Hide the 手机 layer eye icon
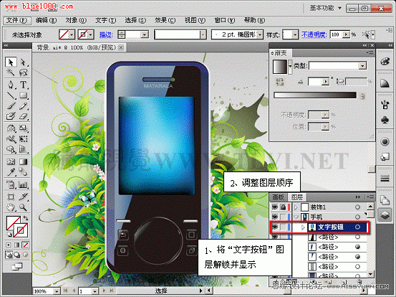The width and height of the screenshot is (396, 297). pos(275,217)
